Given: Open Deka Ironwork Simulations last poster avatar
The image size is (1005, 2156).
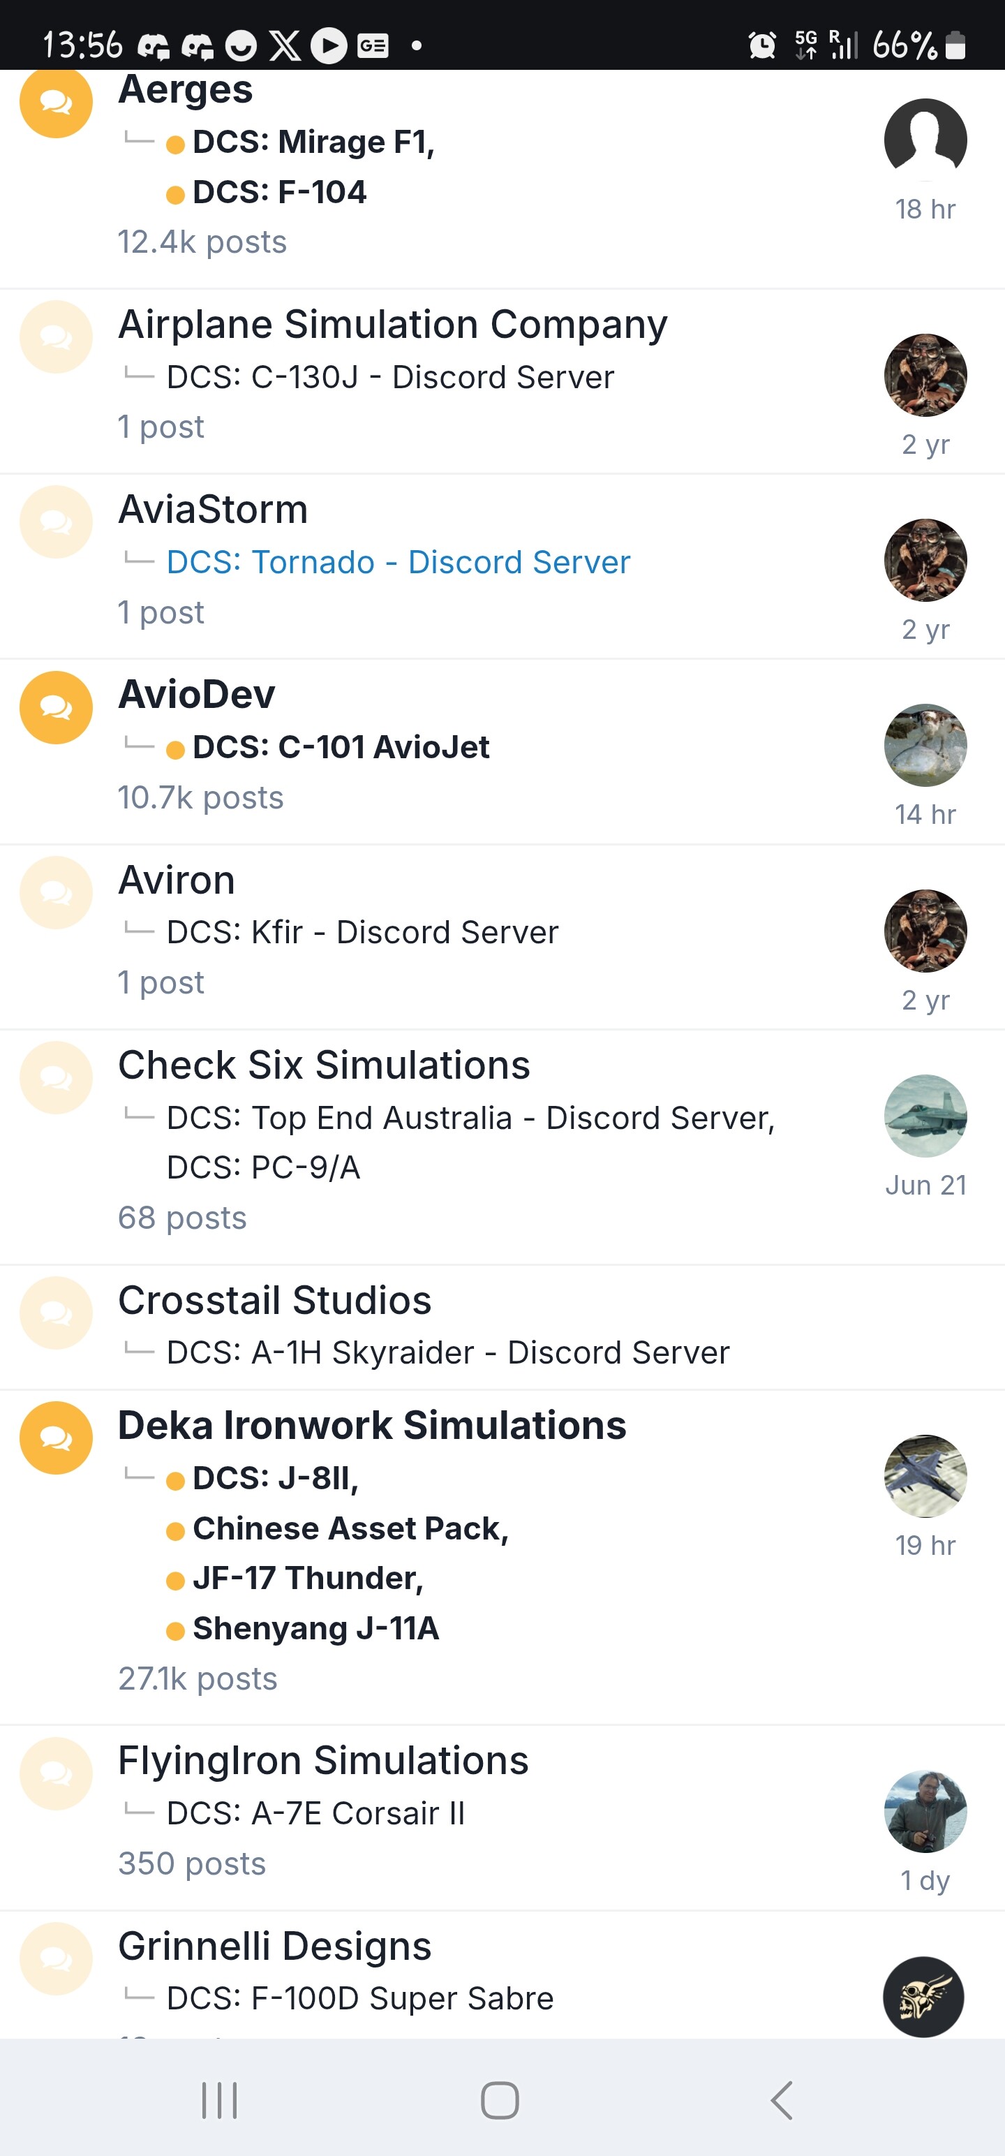Looking at the screenshot, I should (x=925, y=1477).
